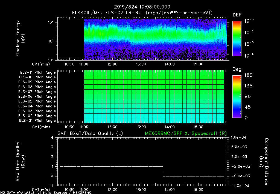Select the 'ELS-07 Pitch Angle' row label

tap(37, 92)
